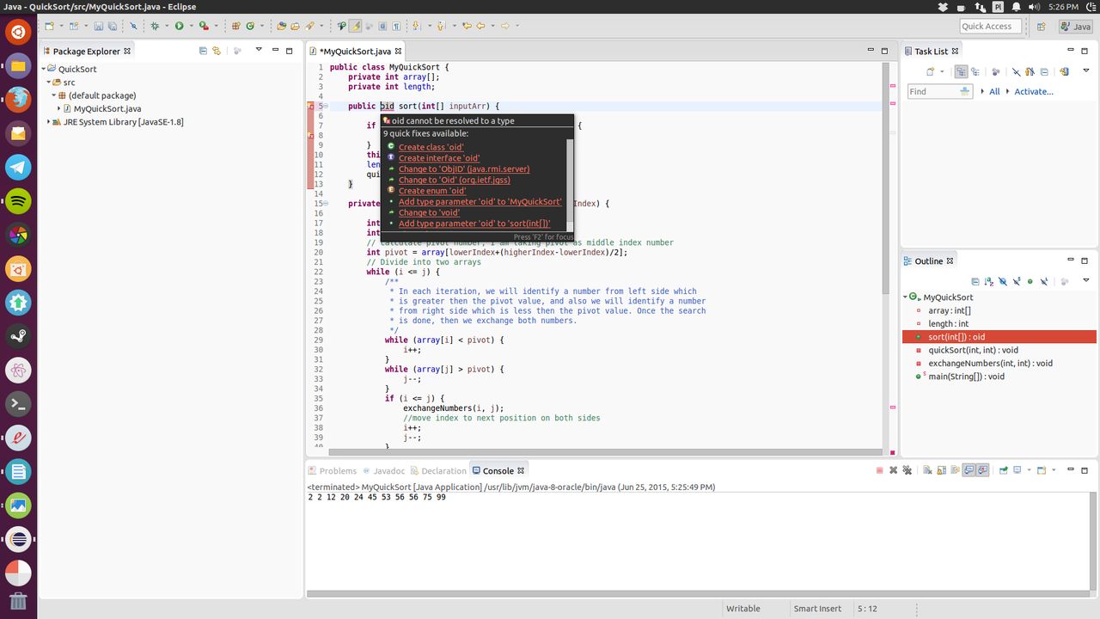This screenshot has width=1100, height=619.
Task: Switch to the Problems tab
Action: 332,470
